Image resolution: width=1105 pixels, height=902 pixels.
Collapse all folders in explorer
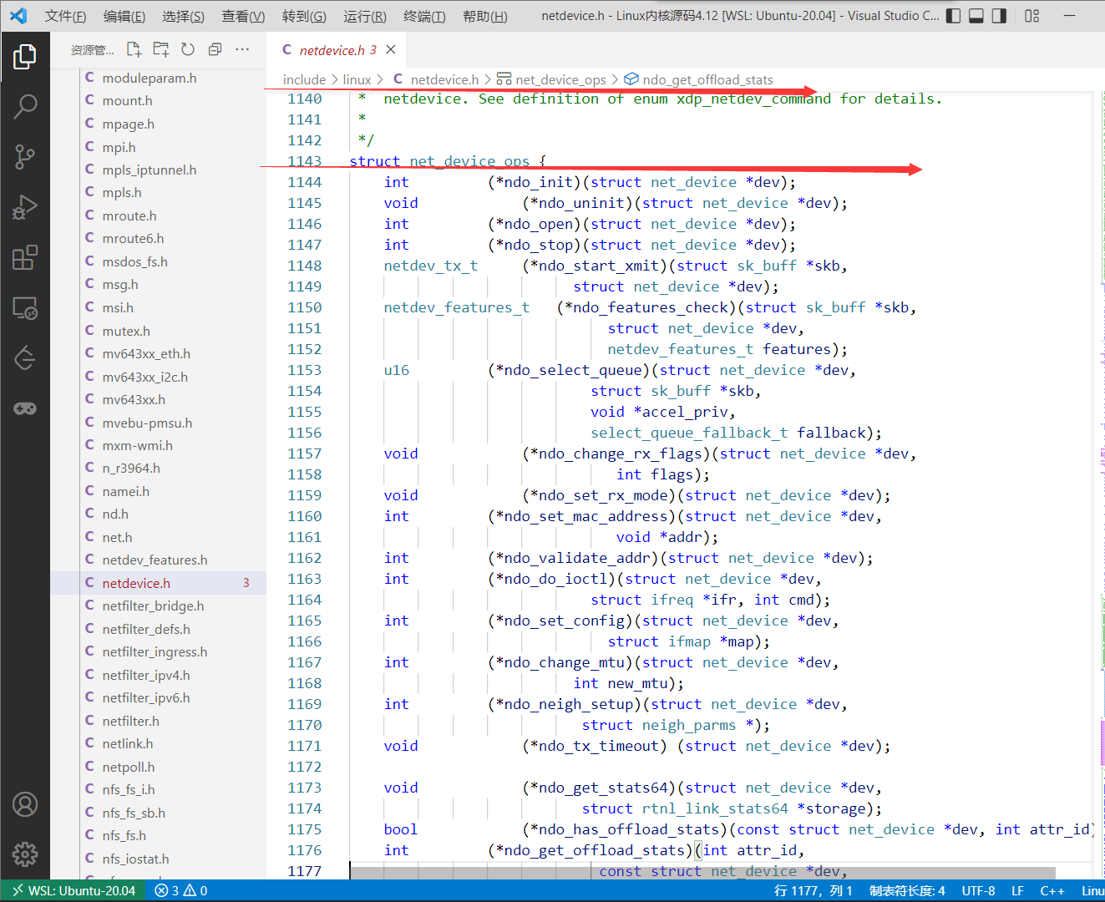pos(215,49)
